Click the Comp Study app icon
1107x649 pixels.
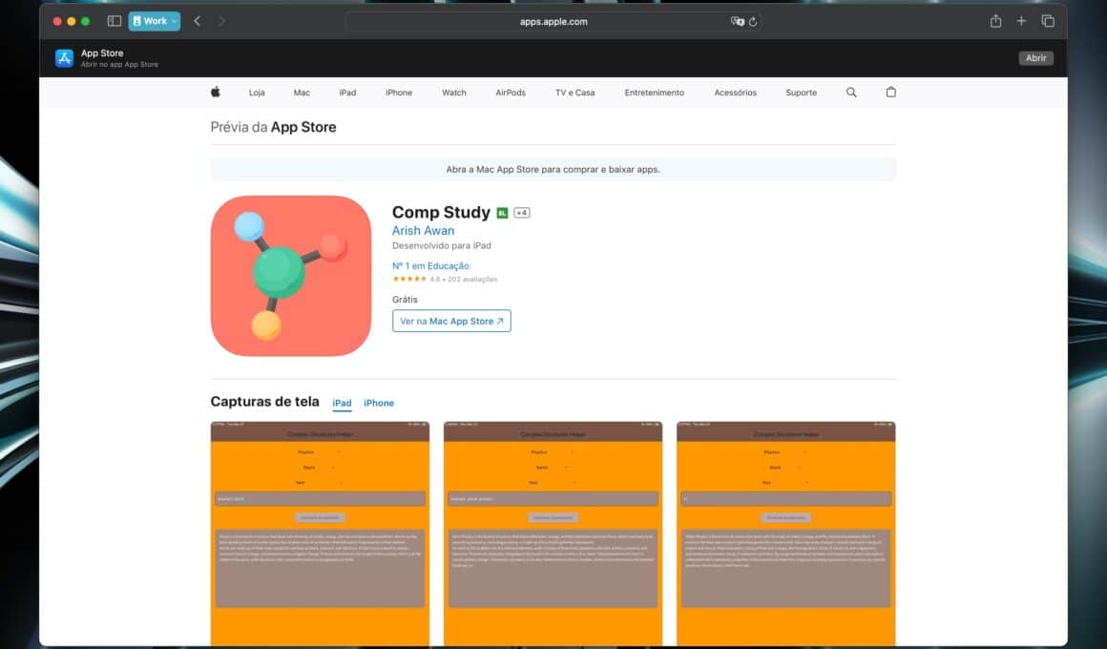pyautogui.click(x=291, y=276)
